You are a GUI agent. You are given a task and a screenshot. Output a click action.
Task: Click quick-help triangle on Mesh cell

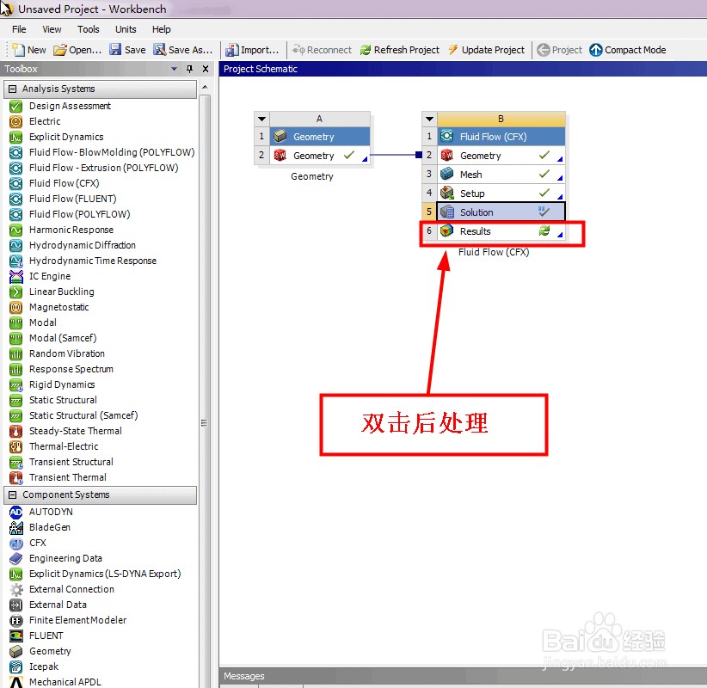(x=560, y=178)
